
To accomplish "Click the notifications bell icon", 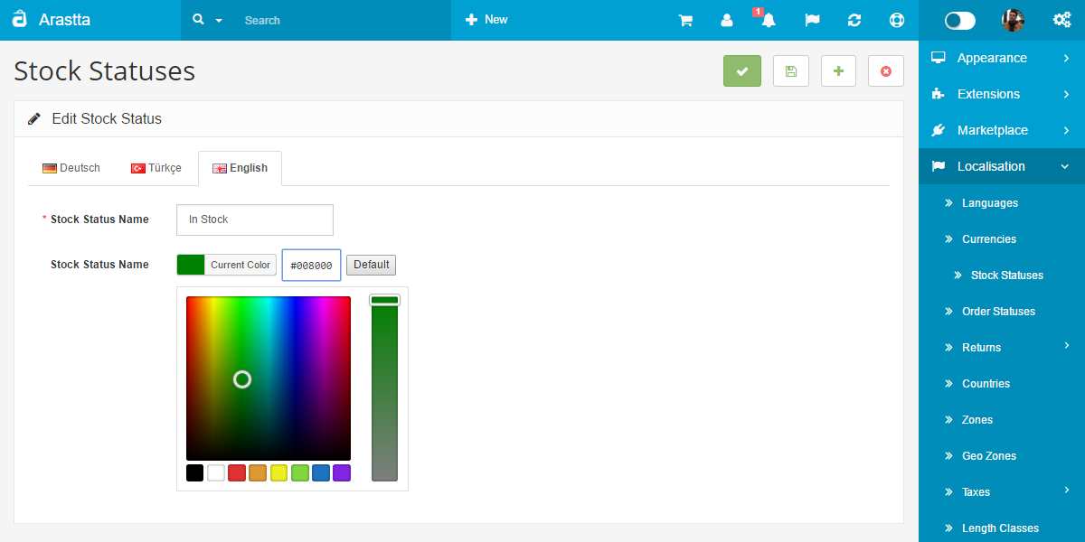I will click(769, 20).
